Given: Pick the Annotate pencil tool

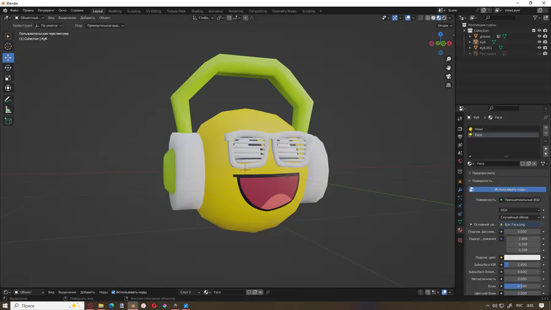Looking at the screenshot, I should [8, 99].
